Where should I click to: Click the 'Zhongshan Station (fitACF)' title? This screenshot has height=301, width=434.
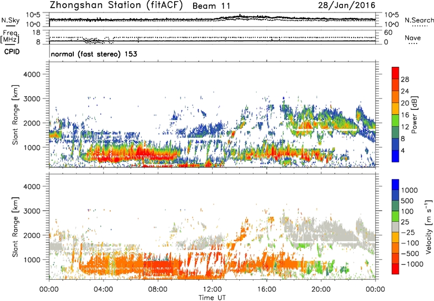click(116, 5)
